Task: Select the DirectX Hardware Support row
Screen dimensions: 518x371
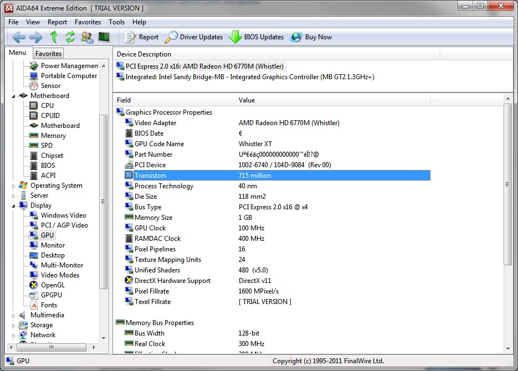Action: (x=277, y=281)
